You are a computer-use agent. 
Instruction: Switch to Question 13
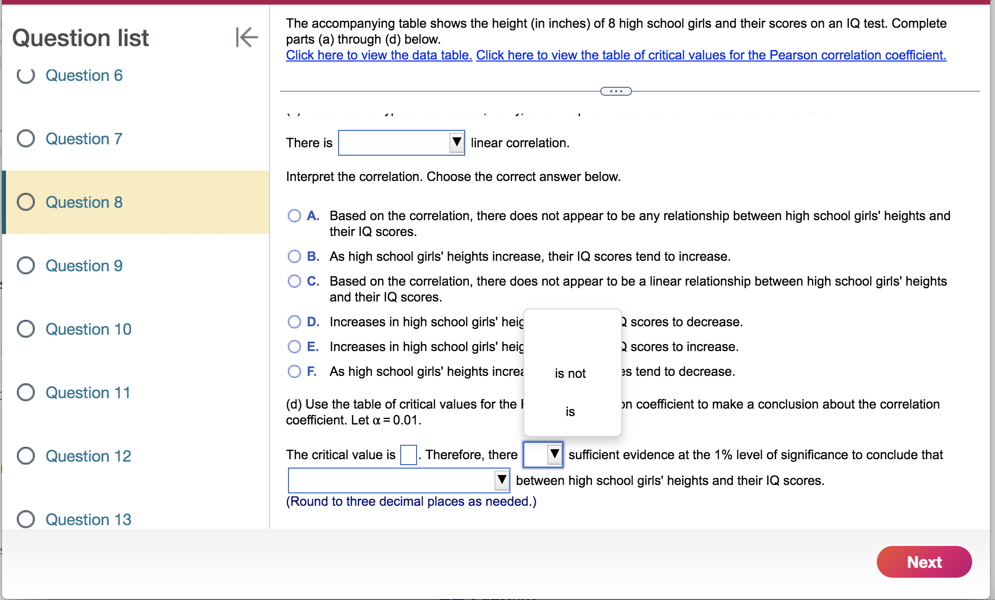click(88, 519)
